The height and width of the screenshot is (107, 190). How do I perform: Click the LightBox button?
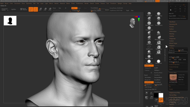tap(13, 9)
